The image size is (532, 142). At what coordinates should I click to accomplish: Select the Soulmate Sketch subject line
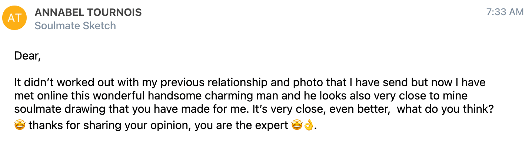[x=75, y=26]
